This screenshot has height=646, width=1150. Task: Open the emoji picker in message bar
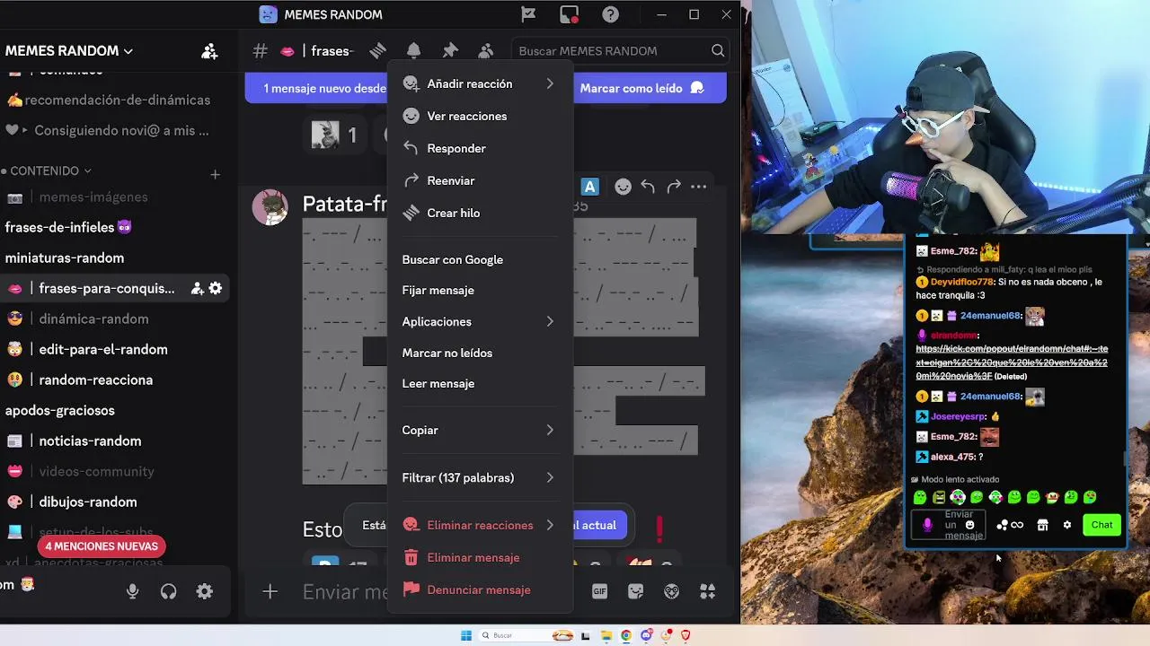click(x=672, y=591)
